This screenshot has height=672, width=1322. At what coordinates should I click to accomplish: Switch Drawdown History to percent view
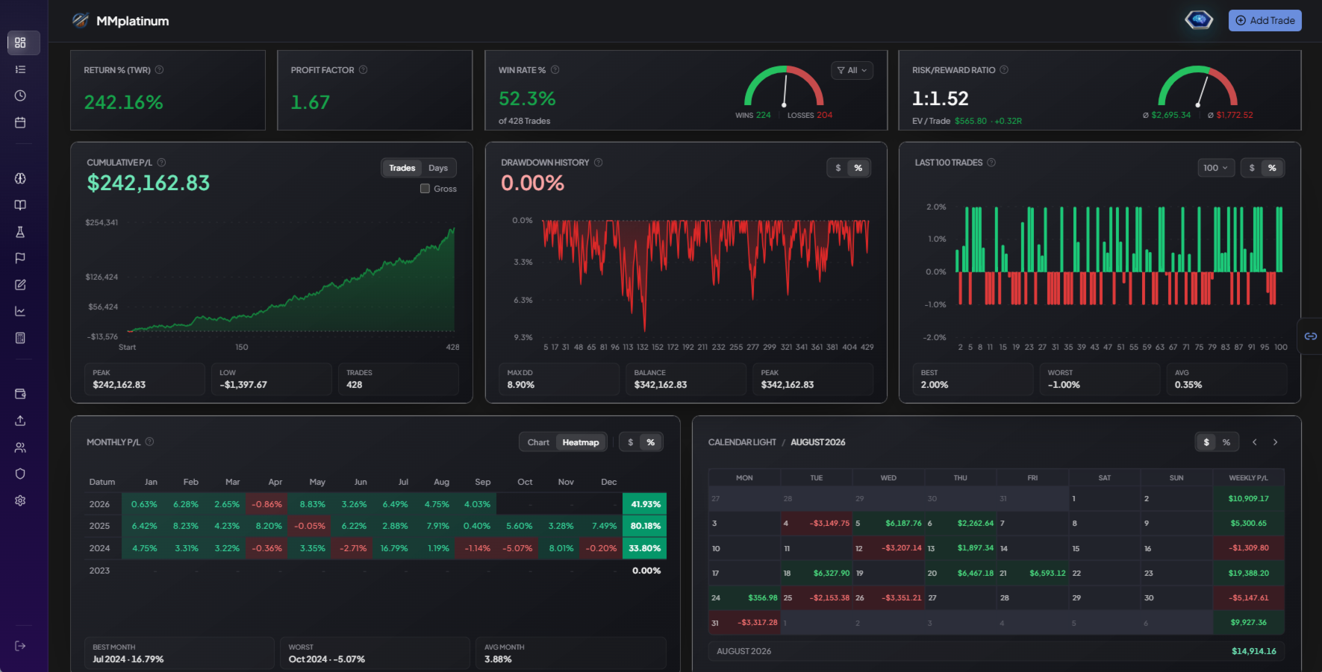click(x=858, y=168)
